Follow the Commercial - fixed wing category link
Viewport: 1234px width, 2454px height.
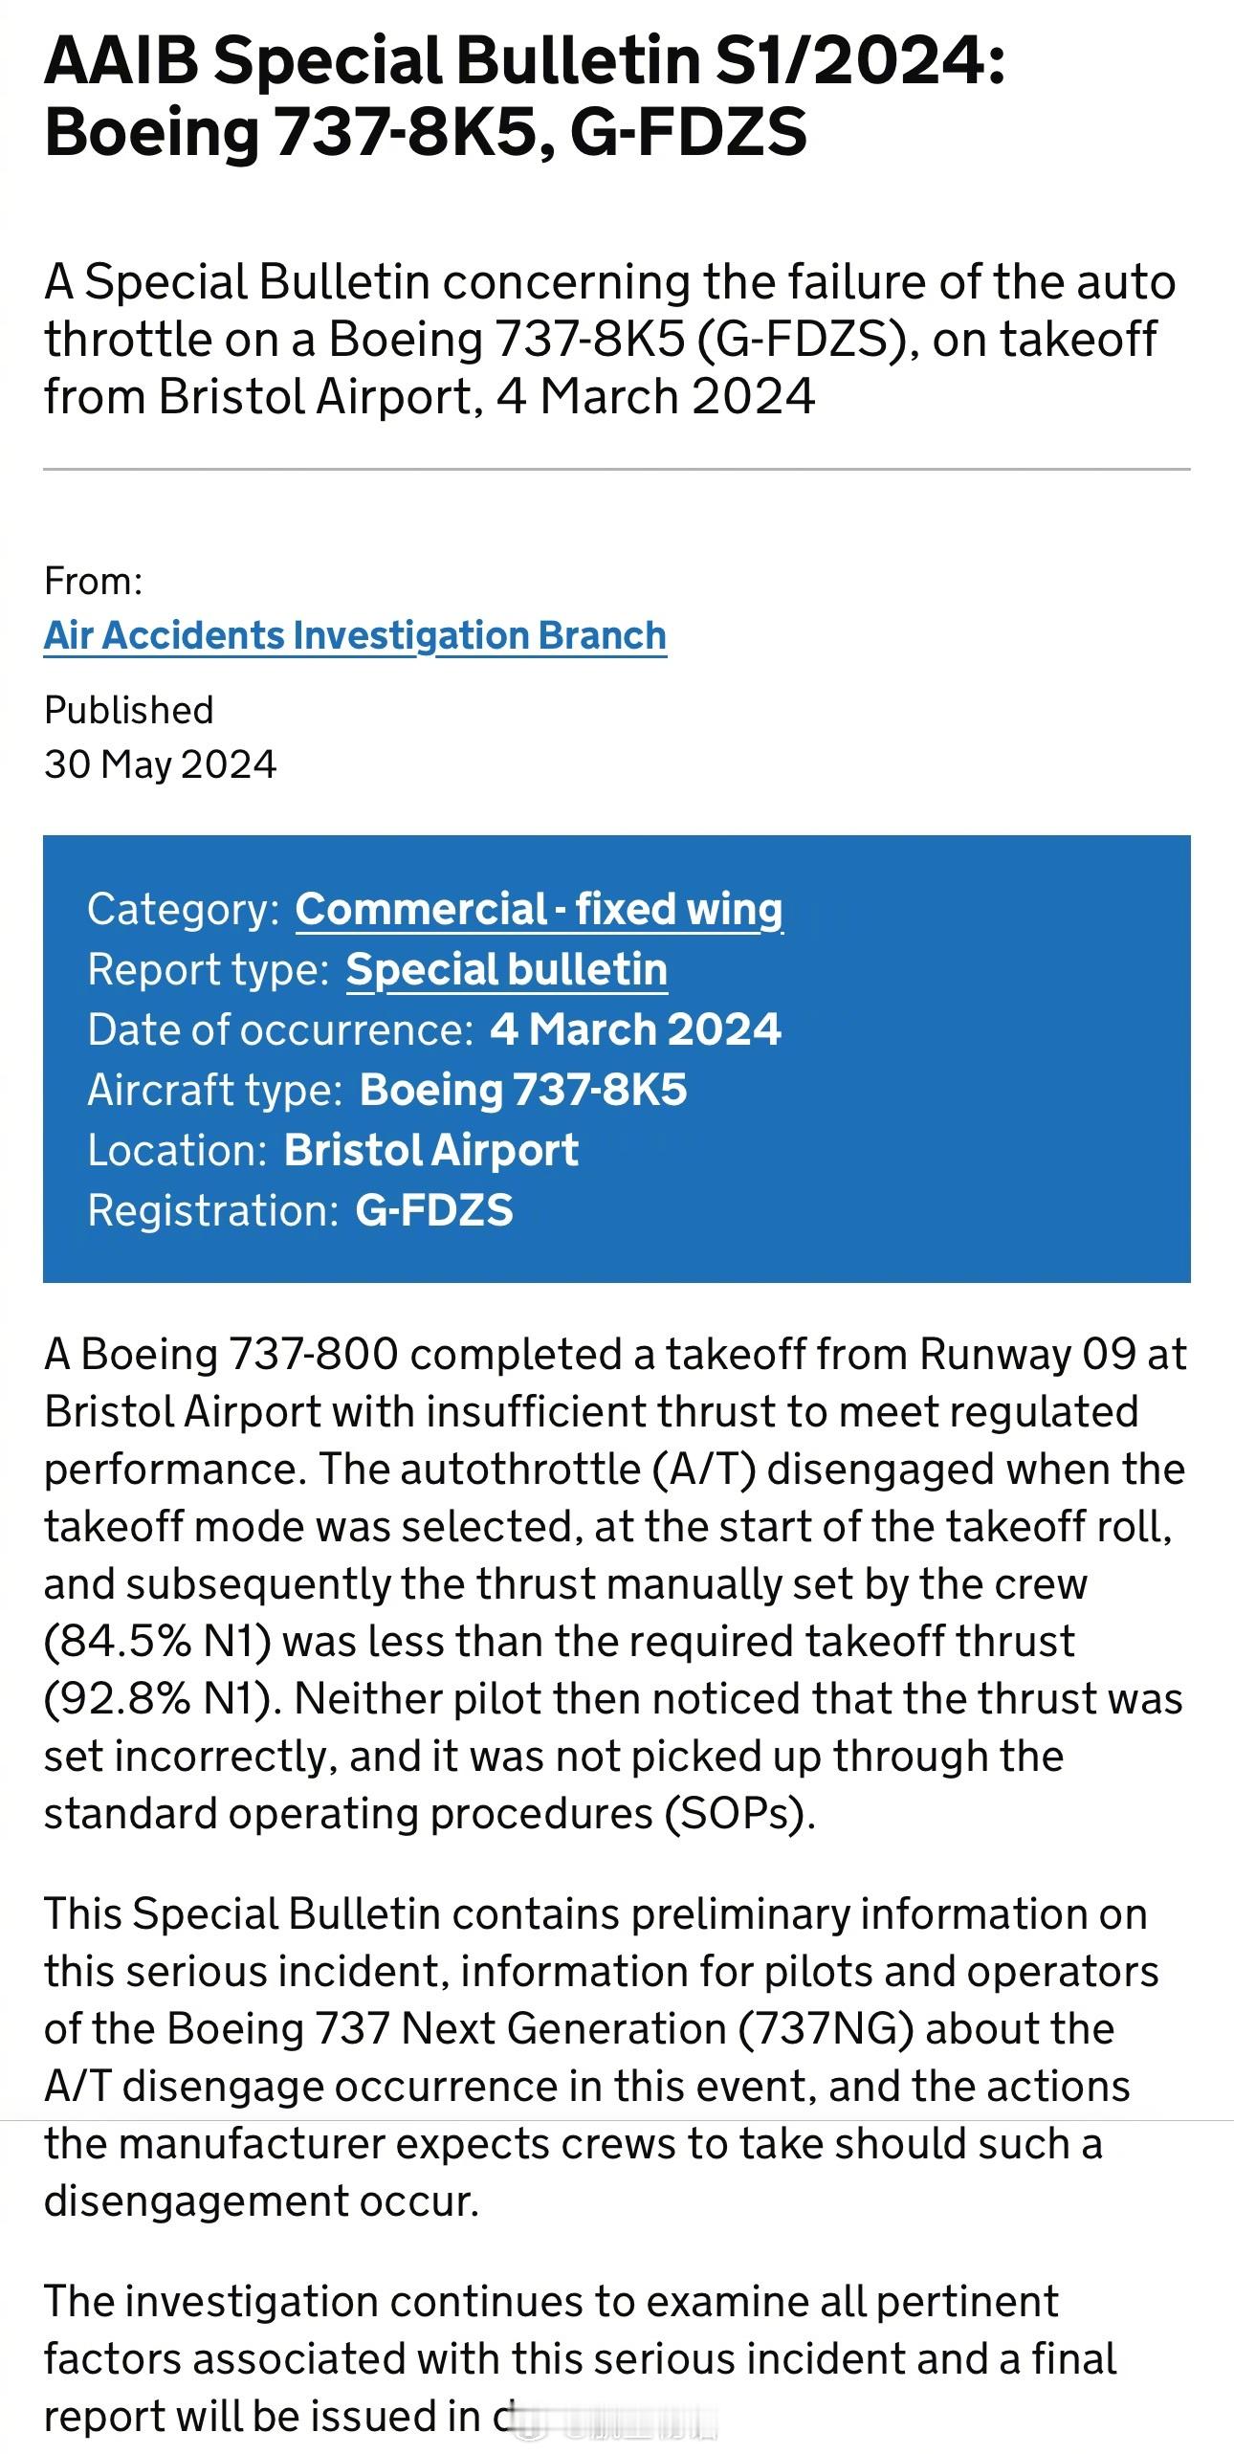[539, 910]
